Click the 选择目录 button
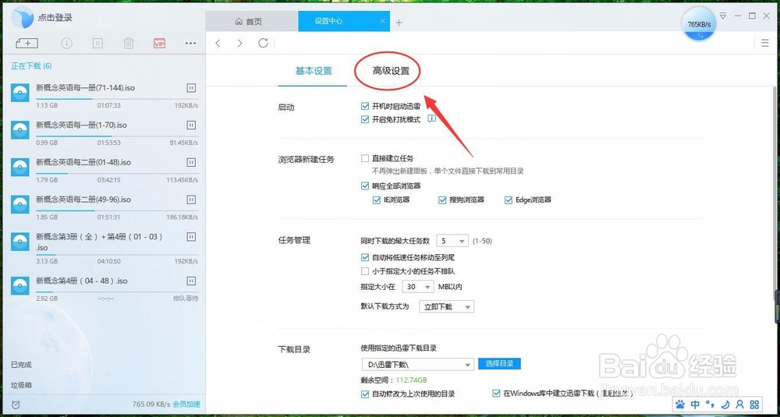Image resolution: width=780 pixels, height=417 pixels. pyautogui.click(x=499, y=363)
